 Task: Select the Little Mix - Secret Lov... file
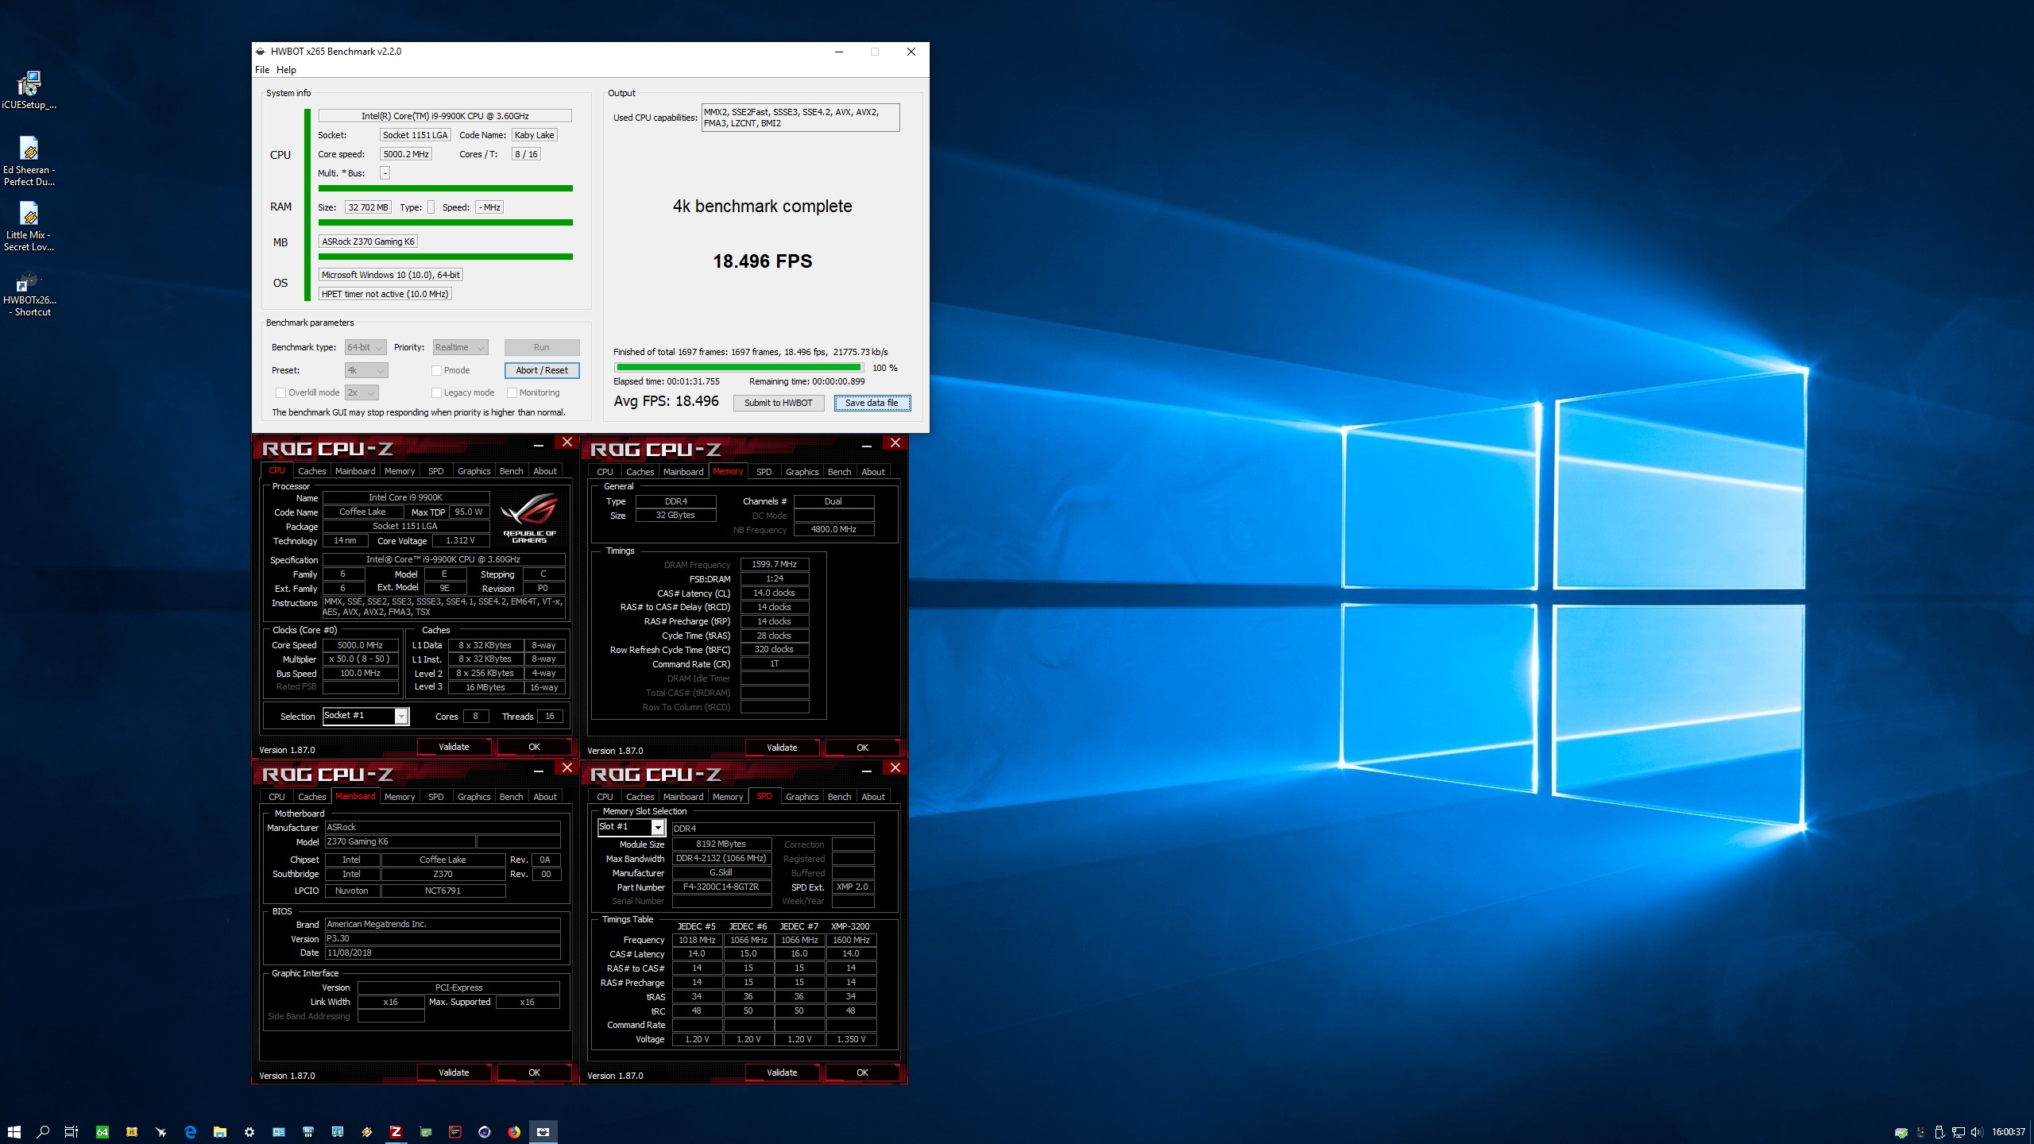coord(29,226)
